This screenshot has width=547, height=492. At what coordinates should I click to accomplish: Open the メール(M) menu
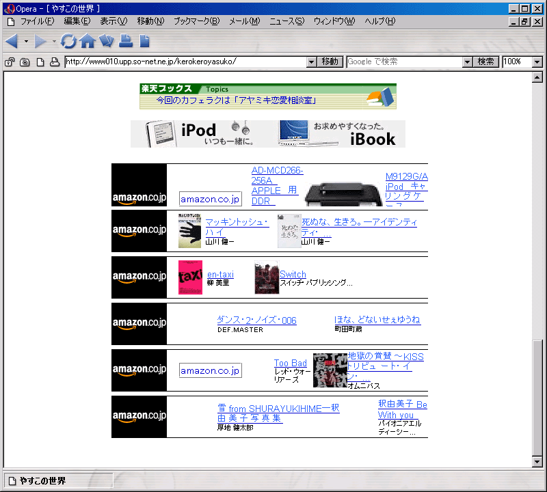245,21
